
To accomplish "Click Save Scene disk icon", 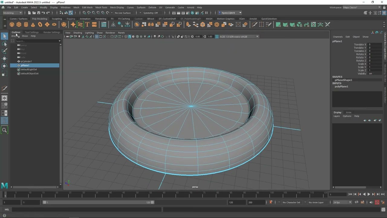I will click(38, 13).
